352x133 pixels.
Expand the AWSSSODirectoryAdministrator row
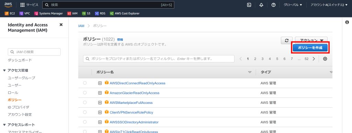coord(100,122)
